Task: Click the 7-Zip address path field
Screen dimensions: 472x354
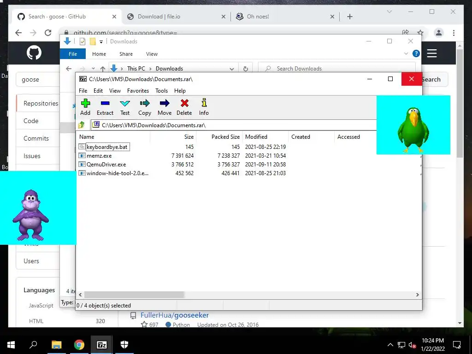Action: pyautogui.click(x=234, y=125)
